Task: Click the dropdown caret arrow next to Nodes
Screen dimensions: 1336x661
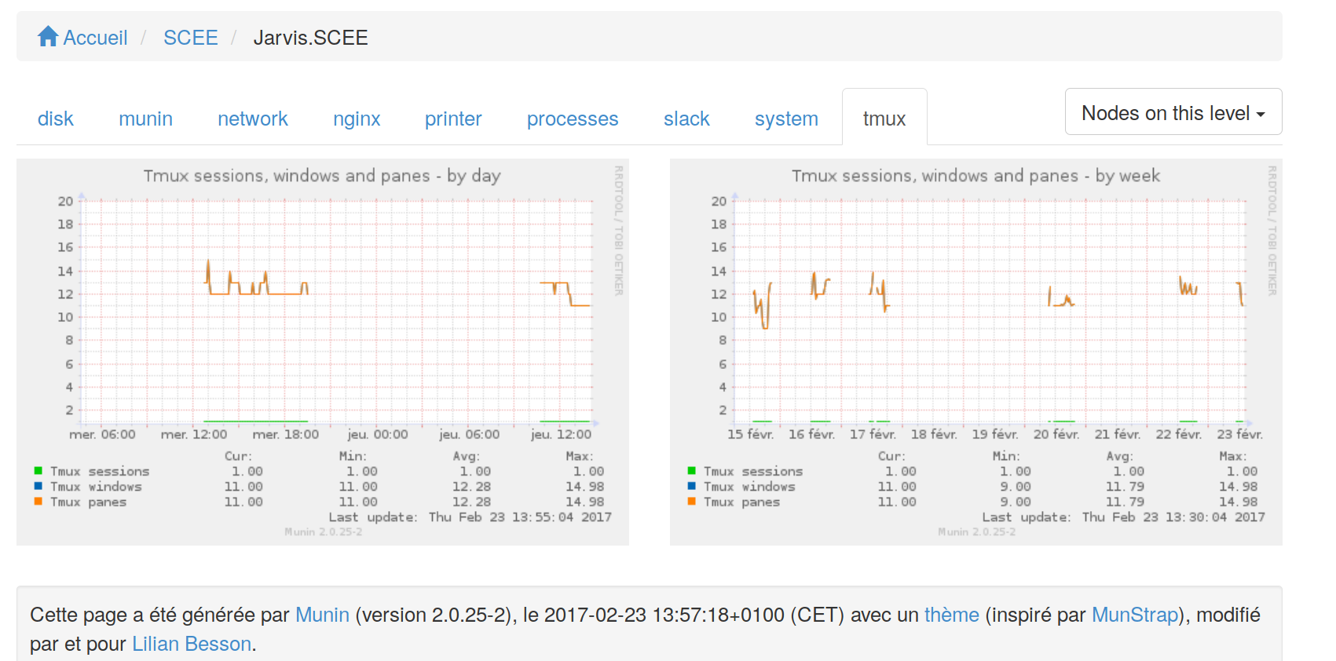Action: (1261, 115)
